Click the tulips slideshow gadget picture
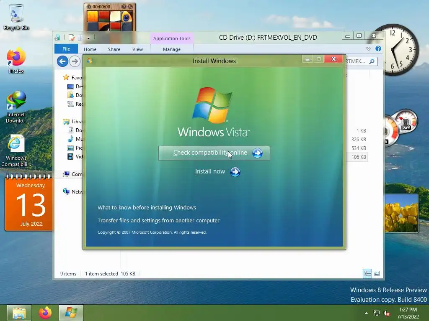 tap(401, 213)
